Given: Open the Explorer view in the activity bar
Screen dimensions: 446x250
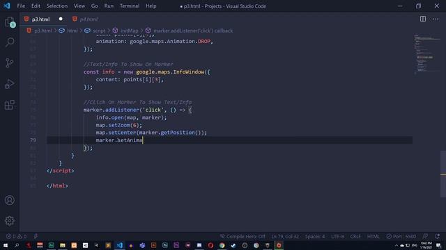Looking at the screenshot, I should click(x=10, y=22).
